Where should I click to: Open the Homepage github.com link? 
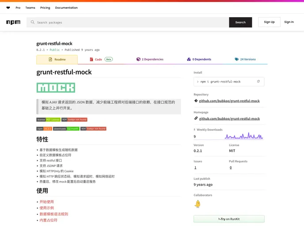pyautogui.click(x=230, y=119)
